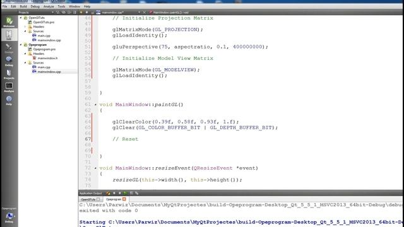Screen dimensions: 404x227
Task: Split the Projects side panel
Action: tap(69, 13)
